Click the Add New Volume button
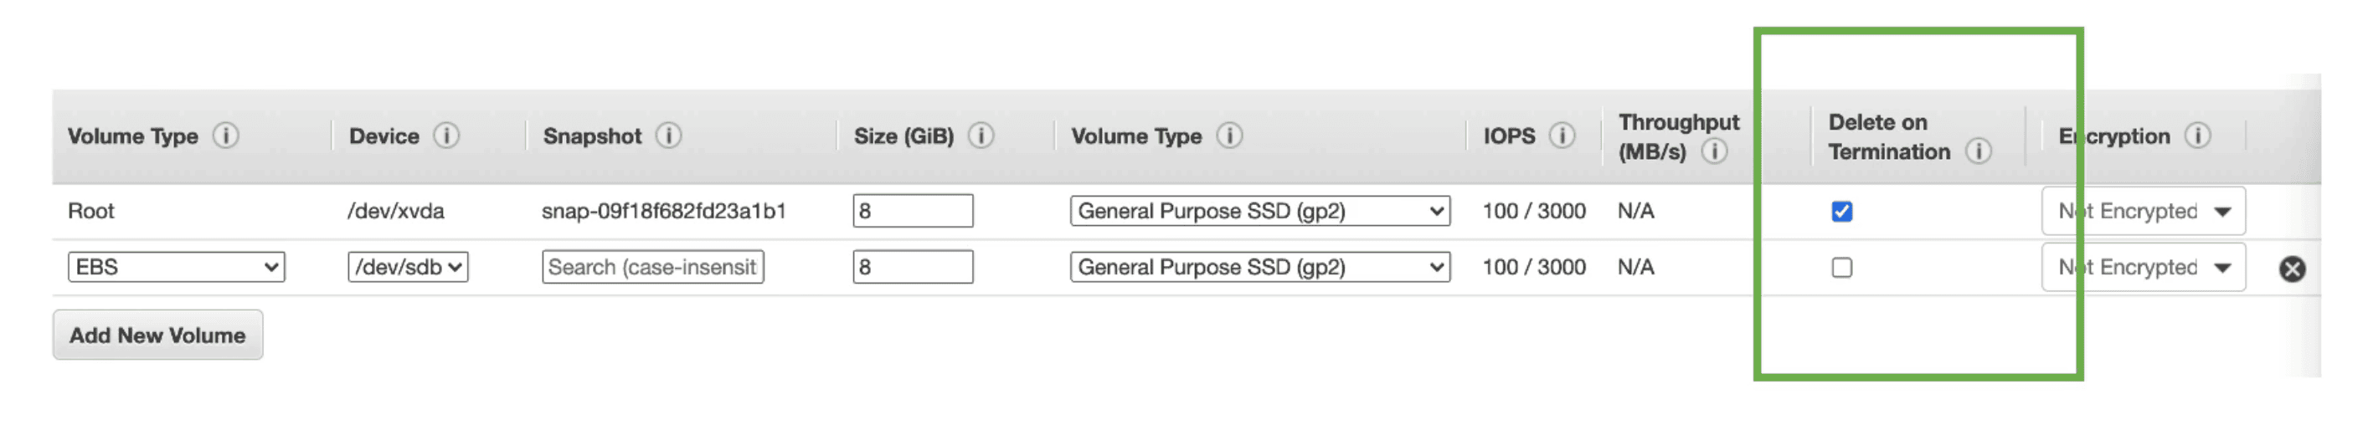 (x=157, y=335)
